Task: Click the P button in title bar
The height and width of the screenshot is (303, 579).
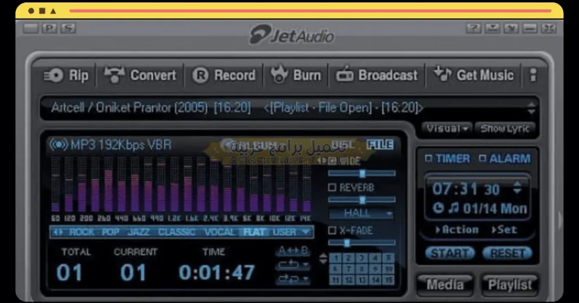Action: pos(49,28)
